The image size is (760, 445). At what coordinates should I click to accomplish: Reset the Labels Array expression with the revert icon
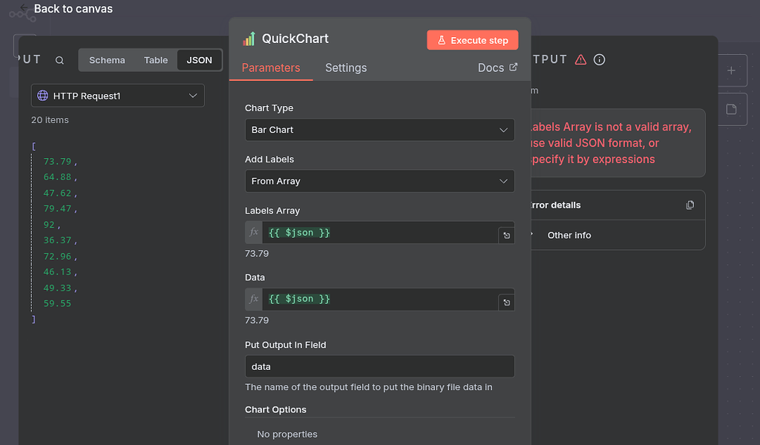coord(506,232)
